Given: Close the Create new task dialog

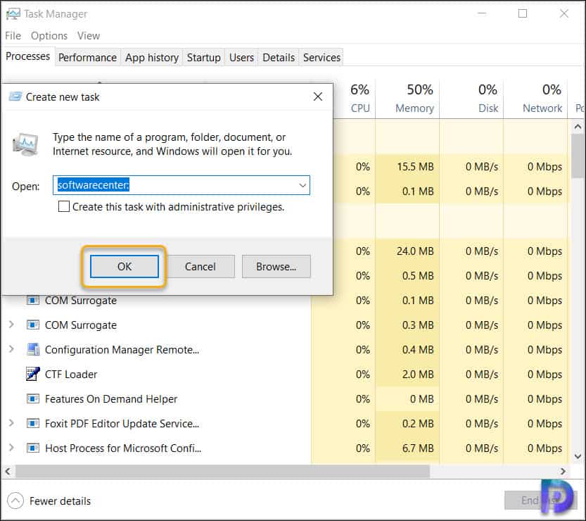Looking at the screenshot, I should click(x=318, y=96).
